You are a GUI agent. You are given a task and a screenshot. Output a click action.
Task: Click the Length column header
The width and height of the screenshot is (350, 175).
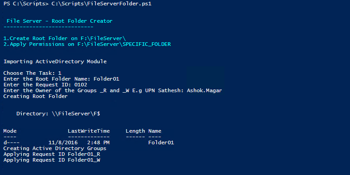coord(135,131)
